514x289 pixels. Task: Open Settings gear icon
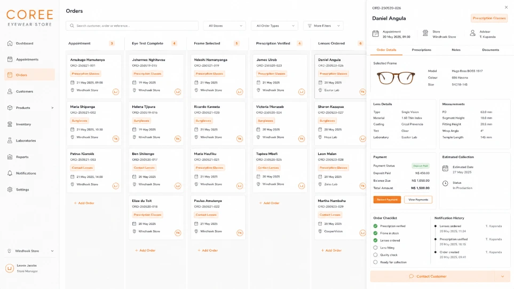(10, 190)
